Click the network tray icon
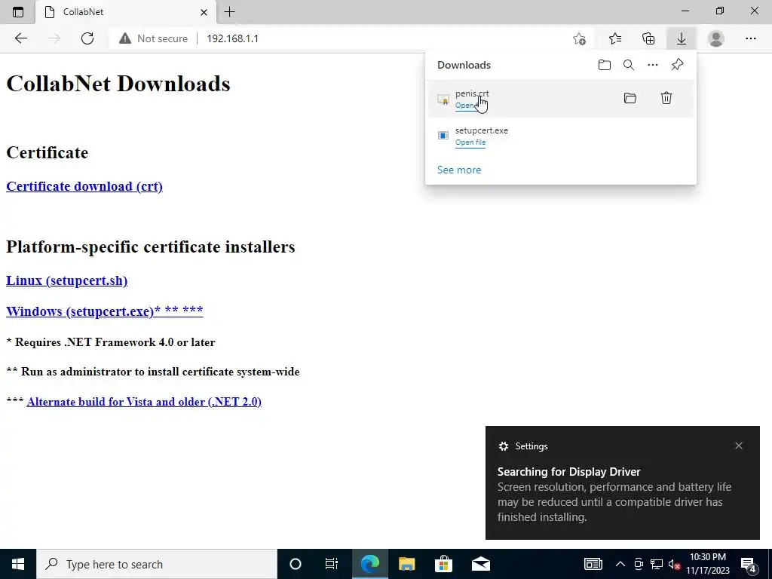This screenshot has width=772, height=579. point(657,564)
